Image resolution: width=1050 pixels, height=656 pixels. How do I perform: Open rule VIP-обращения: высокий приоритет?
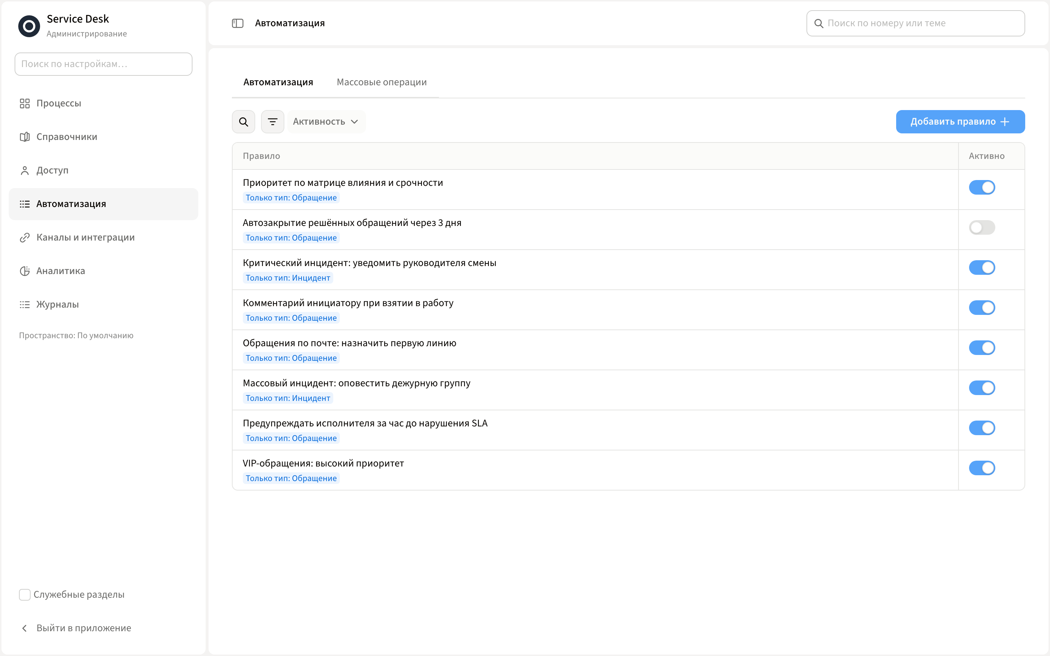(323, 463)
